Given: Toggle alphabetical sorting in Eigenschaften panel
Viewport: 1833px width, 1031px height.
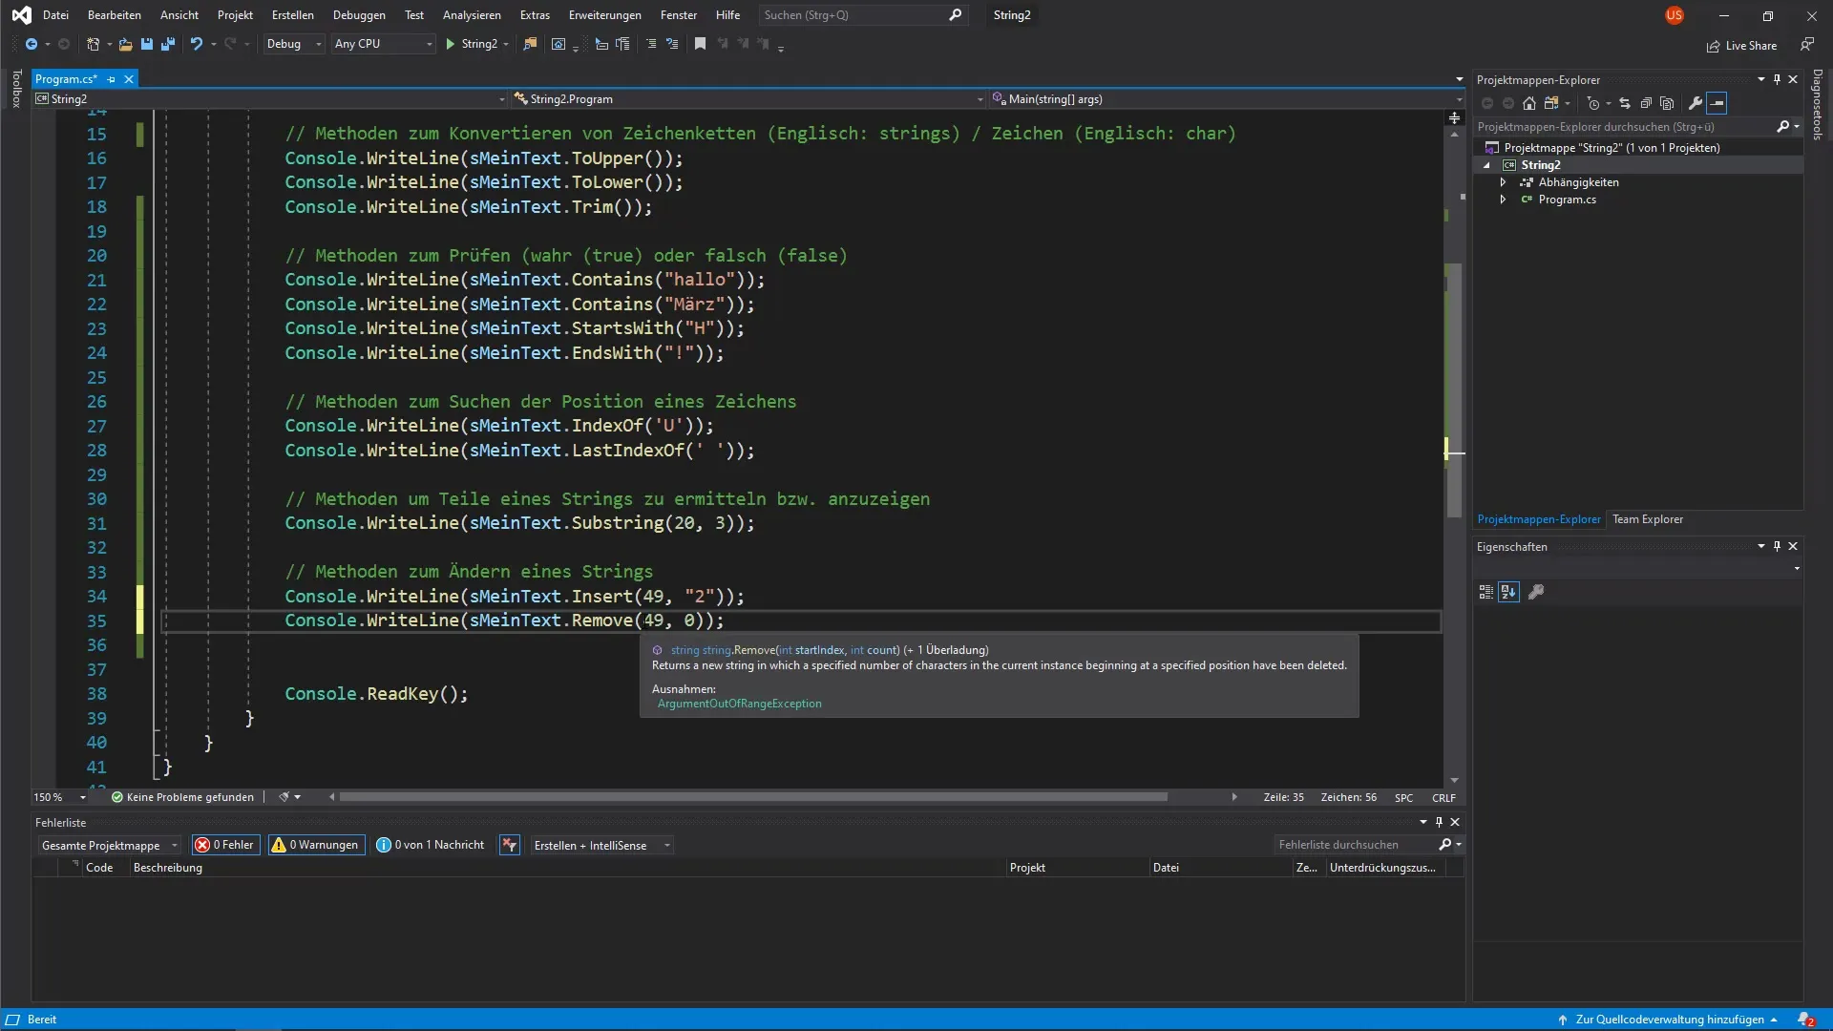Looking at the screenshot, I should pyautogui.click(x=1508, y=592).
